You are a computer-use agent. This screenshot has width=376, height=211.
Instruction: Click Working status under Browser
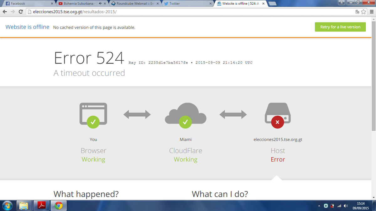pyautogui.click(x=93, y=159)
